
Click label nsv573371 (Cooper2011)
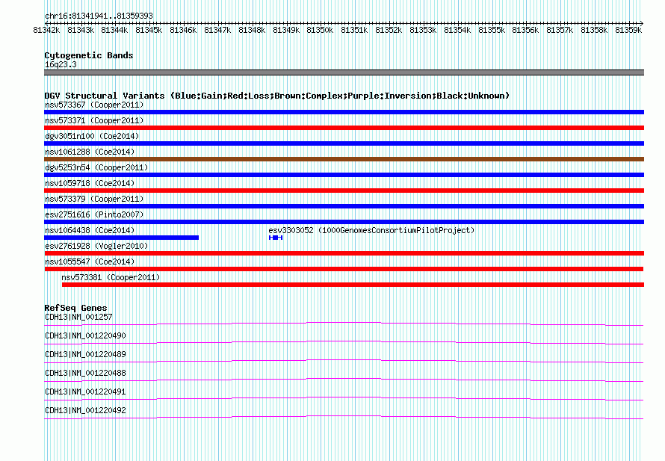(94, 120)
